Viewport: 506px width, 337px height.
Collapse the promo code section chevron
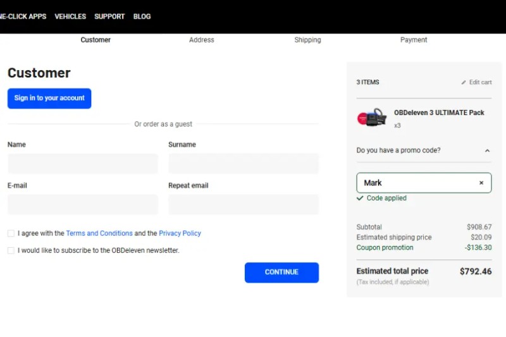487,150
